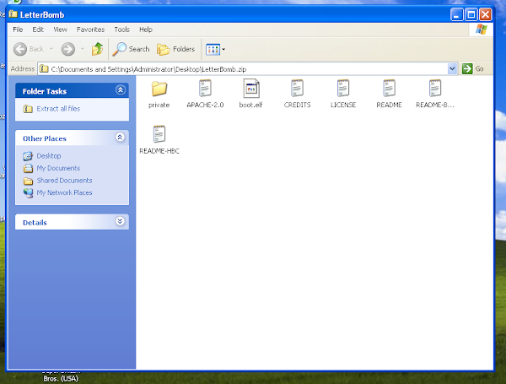Open the Favorites menu
506x384 pixels.
90,30
